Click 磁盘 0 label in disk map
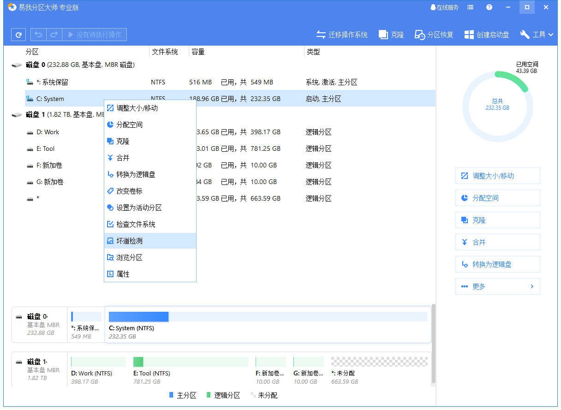The width and height of the screenshot is (561, 410). point(39,325)
